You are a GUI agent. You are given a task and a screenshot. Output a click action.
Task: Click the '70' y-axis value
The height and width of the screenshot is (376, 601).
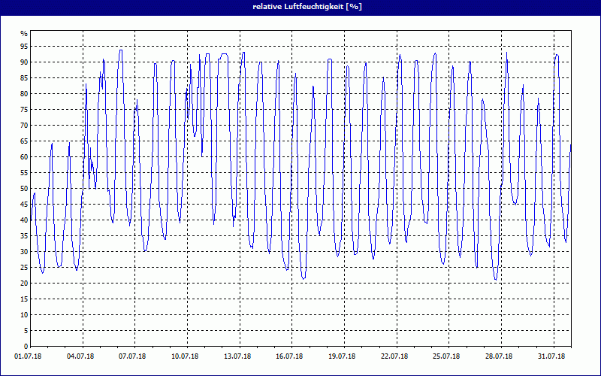pos(24,126)
